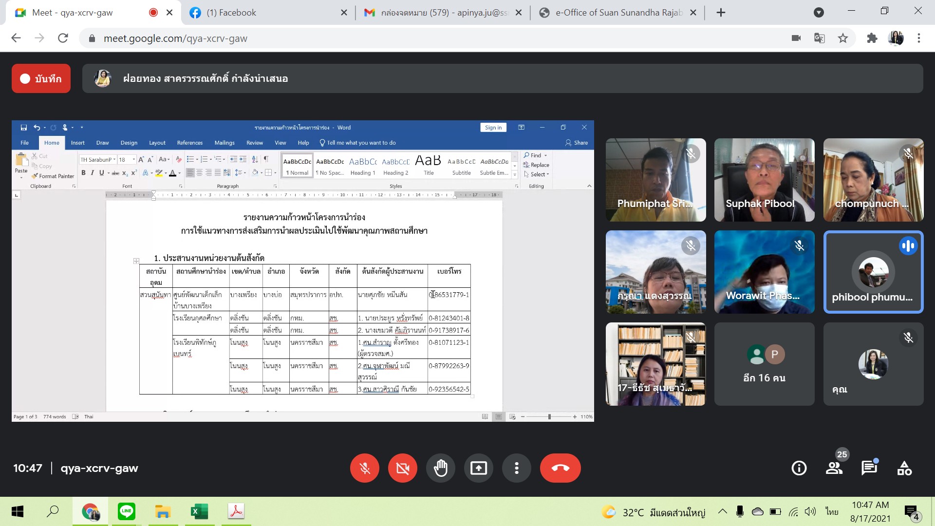935x526 pixels.
Task: Toggle the camera off button
Action: pyautogui.click(x=402, y=468)
